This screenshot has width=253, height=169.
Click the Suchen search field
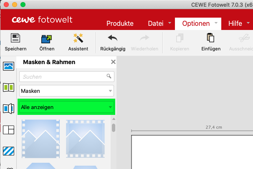(x=67, y=77)
